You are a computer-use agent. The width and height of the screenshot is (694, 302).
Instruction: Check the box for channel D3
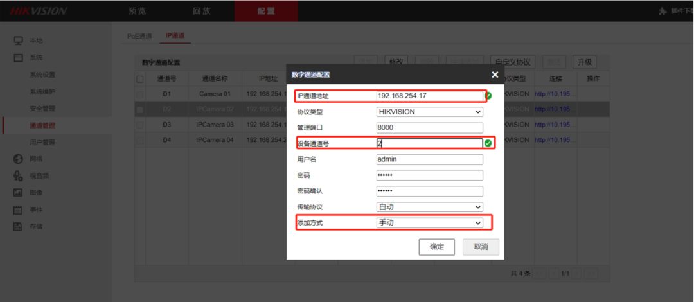pyautogui.click(x=139, y=125)
